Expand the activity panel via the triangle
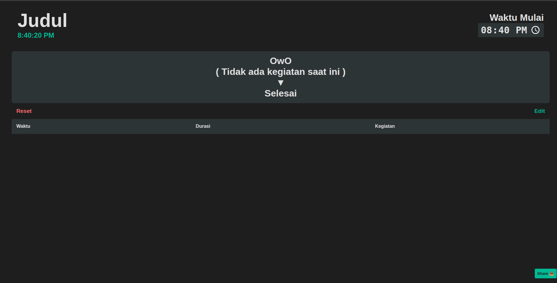The height and width of the screenshot is (283, 557). click(280, 83)
